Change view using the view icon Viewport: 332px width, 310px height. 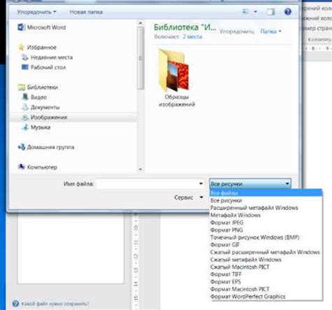click(246, 12)
